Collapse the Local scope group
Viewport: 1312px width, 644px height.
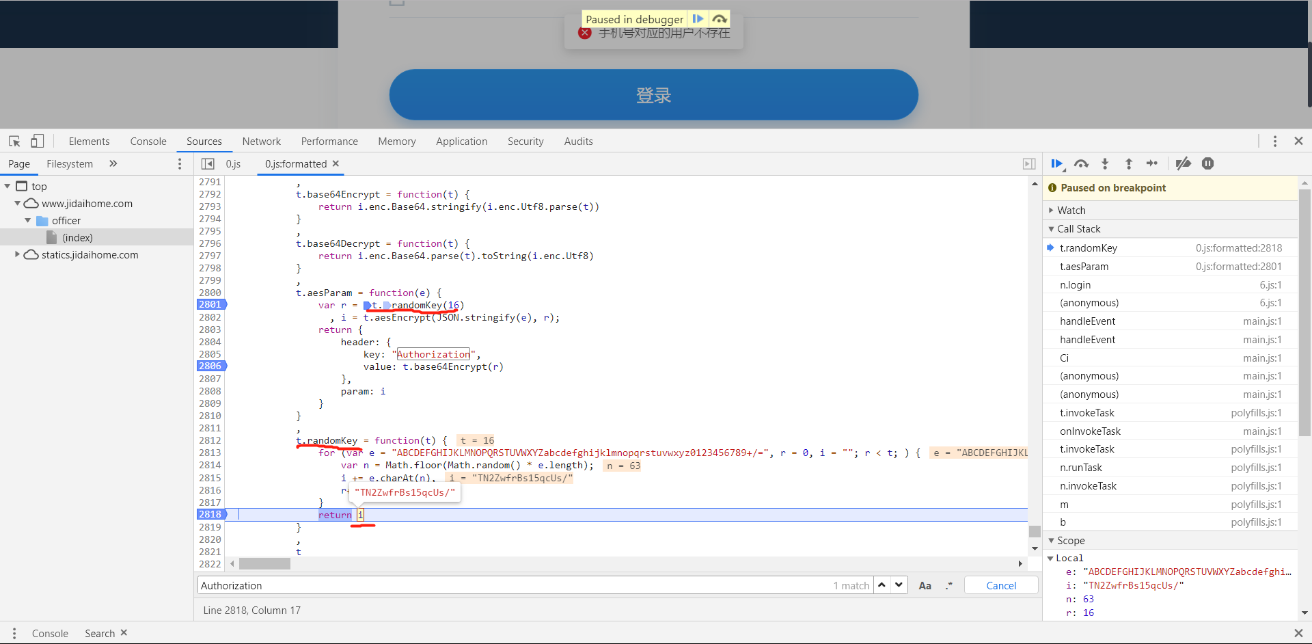tap(1051, 558)
